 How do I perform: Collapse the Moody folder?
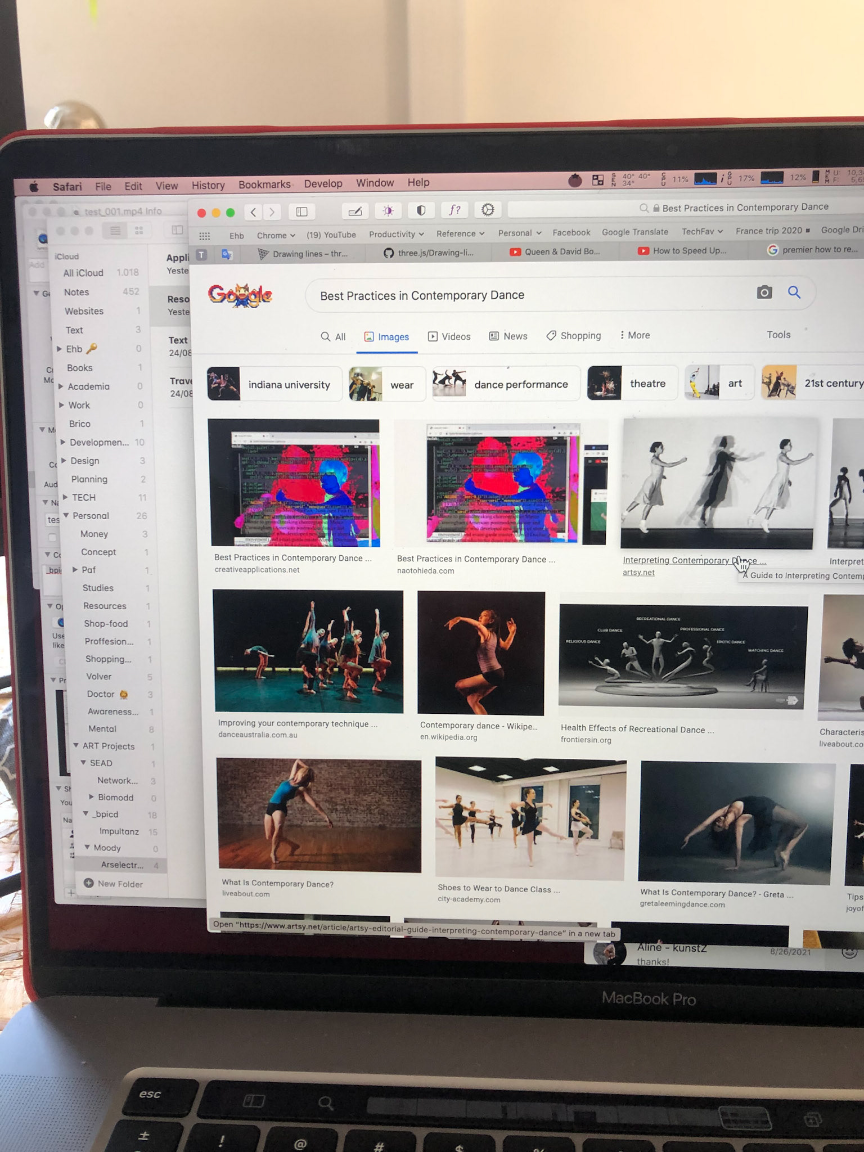(88, 847)
